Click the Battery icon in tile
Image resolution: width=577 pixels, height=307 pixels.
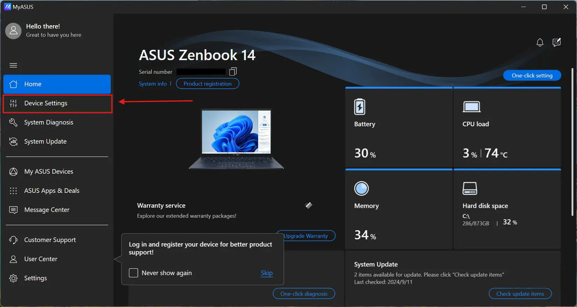359,107
